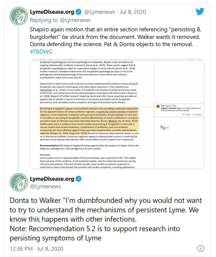216x257 pixels.
Task: Click the YW commenter avatar in the document
Action: pyautogui.click(x=158, y=106)
